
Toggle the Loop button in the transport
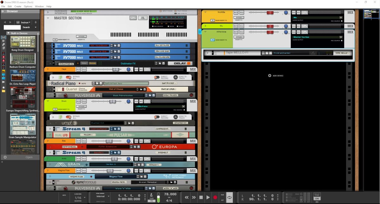click(230, 197)
